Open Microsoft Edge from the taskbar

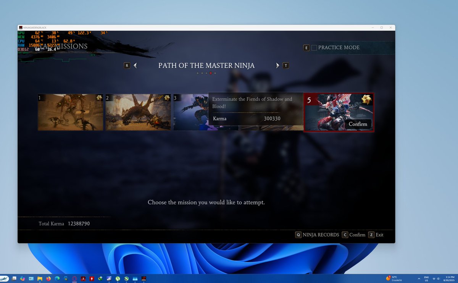tap(57, 278)
